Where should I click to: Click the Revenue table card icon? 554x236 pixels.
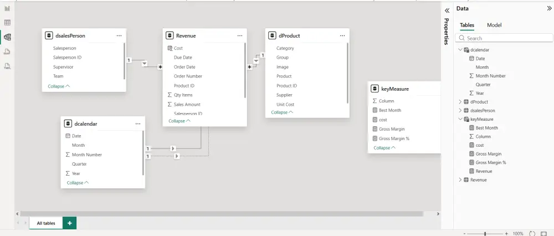[x=170, y=35]
